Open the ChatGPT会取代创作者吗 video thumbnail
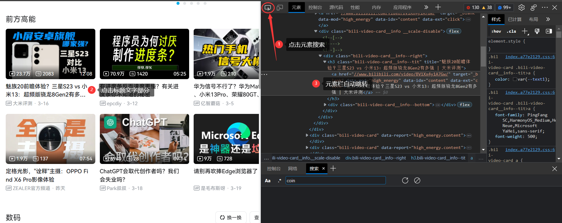Viewport: 562px width, 223px height. click(144, 139)
